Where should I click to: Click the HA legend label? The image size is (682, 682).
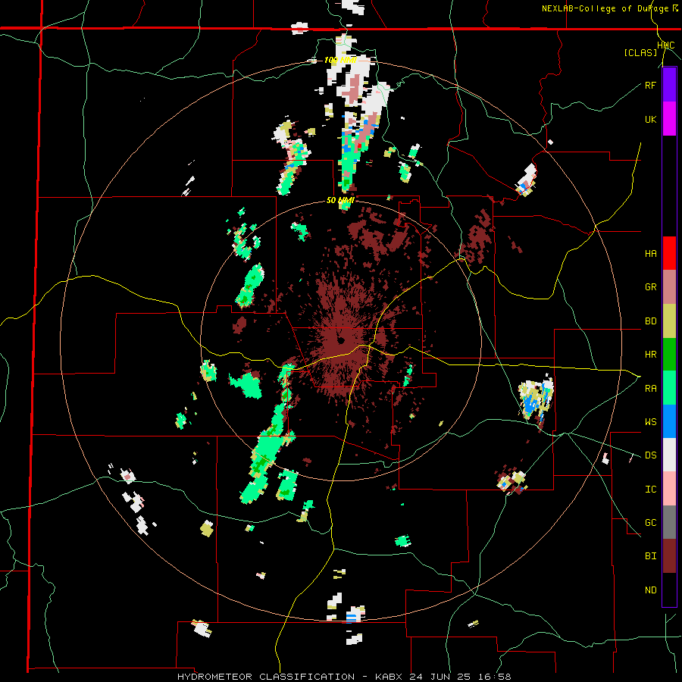pyautogui.click(x=650, y=254)
